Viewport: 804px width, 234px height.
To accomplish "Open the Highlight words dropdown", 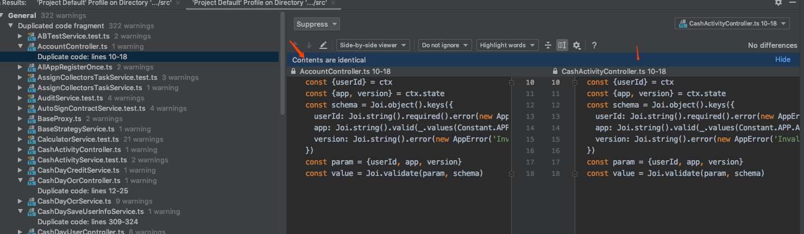I will pos(507,46).
